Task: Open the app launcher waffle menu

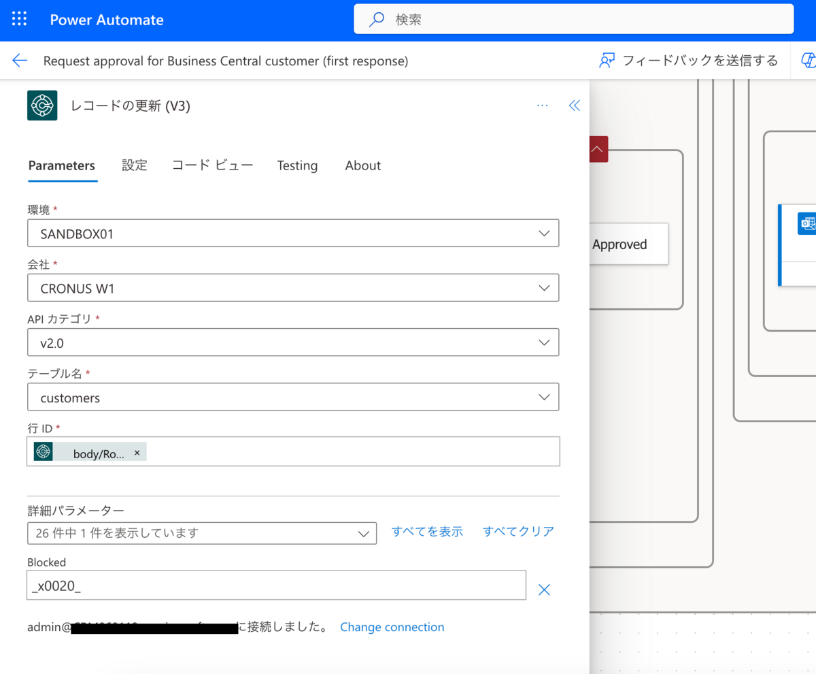Action: [x=18, y=18]
